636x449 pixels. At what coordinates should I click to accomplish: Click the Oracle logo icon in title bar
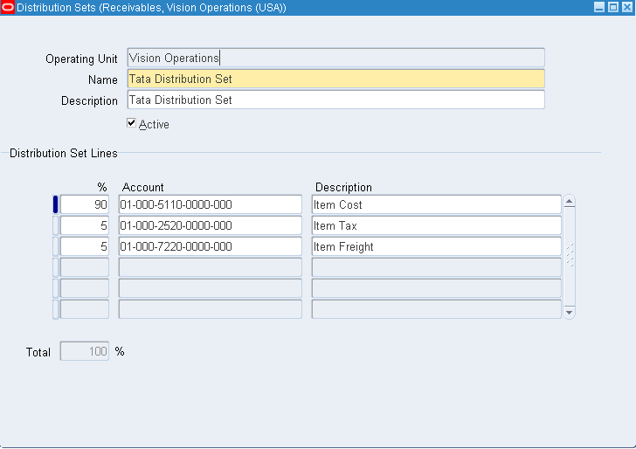[9, 8]
